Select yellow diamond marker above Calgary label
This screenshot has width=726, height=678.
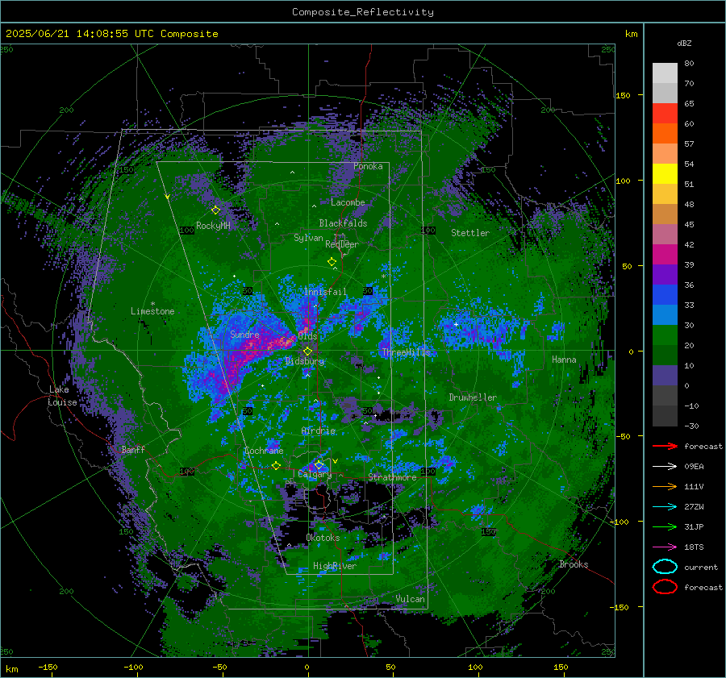319,464
